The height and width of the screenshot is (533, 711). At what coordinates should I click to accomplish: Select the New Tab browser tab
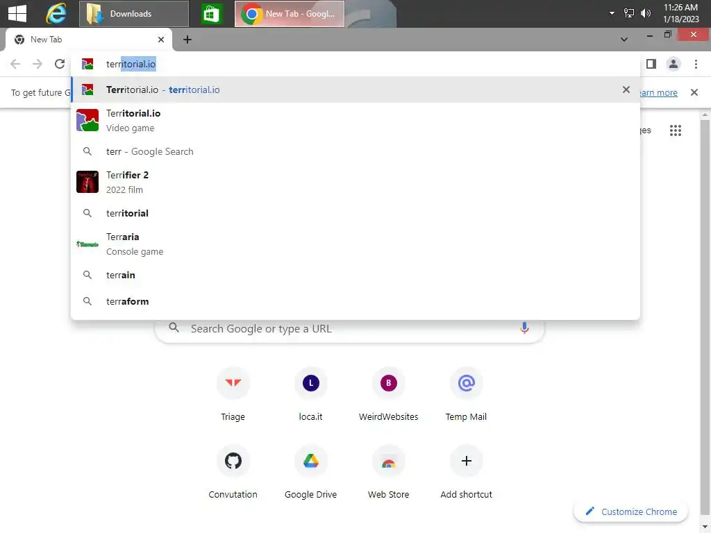click(89, 40)
